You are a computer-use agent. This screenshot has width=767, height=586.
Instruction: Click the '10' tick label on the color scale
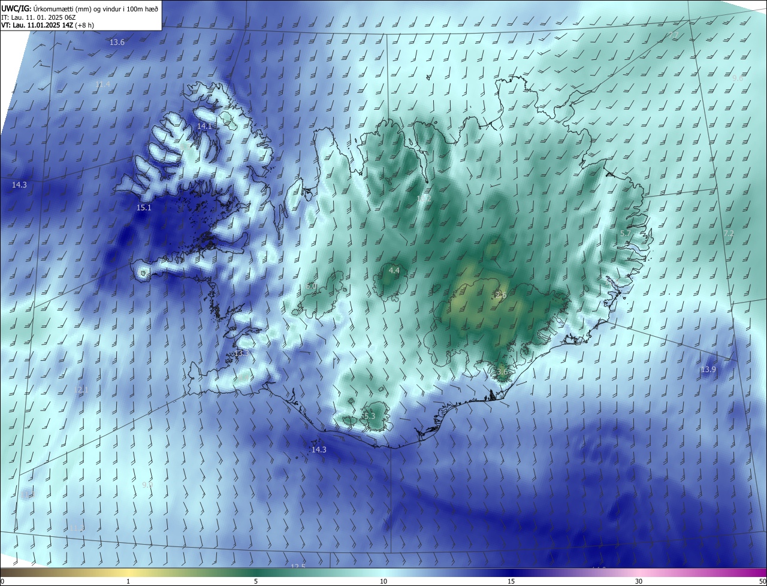tap(383, 581)
